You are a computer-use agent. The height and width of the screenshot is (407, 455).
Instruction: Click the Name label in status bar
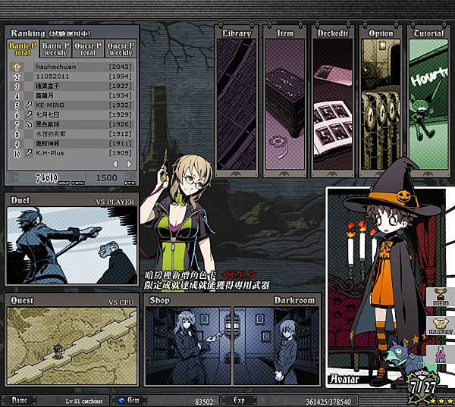19,400
